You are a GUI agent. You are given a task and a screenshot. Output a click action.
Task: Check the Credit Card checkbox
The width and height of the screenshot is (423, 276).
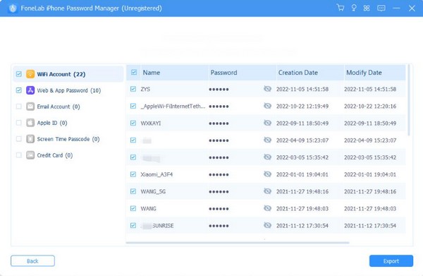[18, 155]
